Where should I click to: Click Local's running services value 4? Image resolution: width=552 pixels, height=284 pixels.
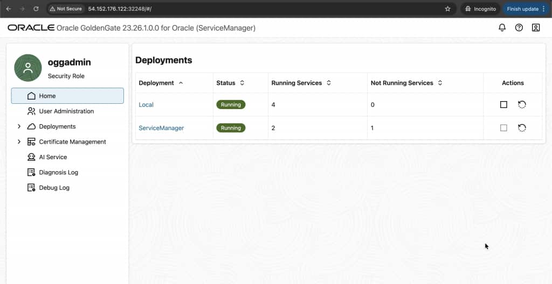[273, 105]
